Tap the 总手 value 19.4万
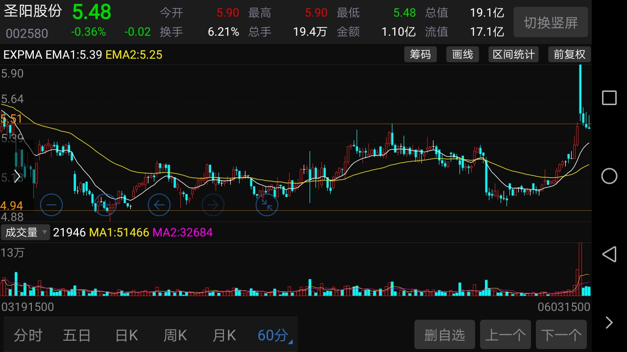This screenshot has width=627, height=352. (310, 32)
